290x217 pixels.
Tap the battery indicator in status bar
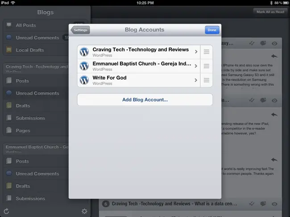point(286,3)
